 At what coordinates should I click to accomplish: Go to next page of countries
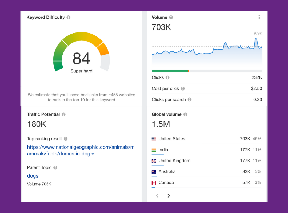pos(169,196)
